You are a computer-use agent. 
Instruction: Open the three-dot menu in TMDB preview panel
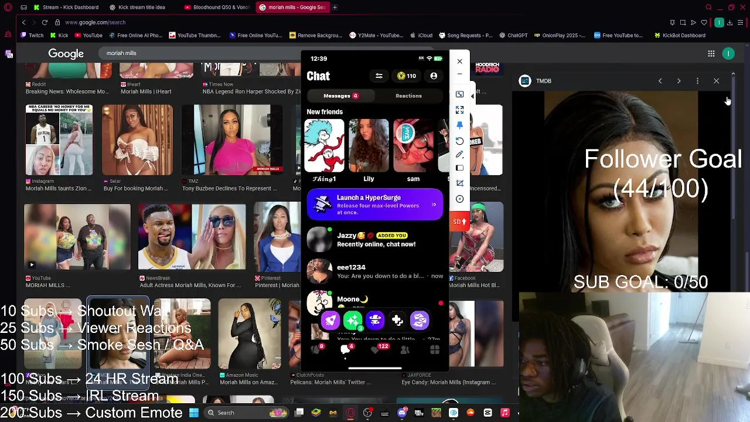697,81
